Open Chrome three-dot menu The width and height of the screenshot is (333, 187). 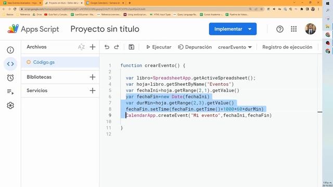click(x=318, y=9)
